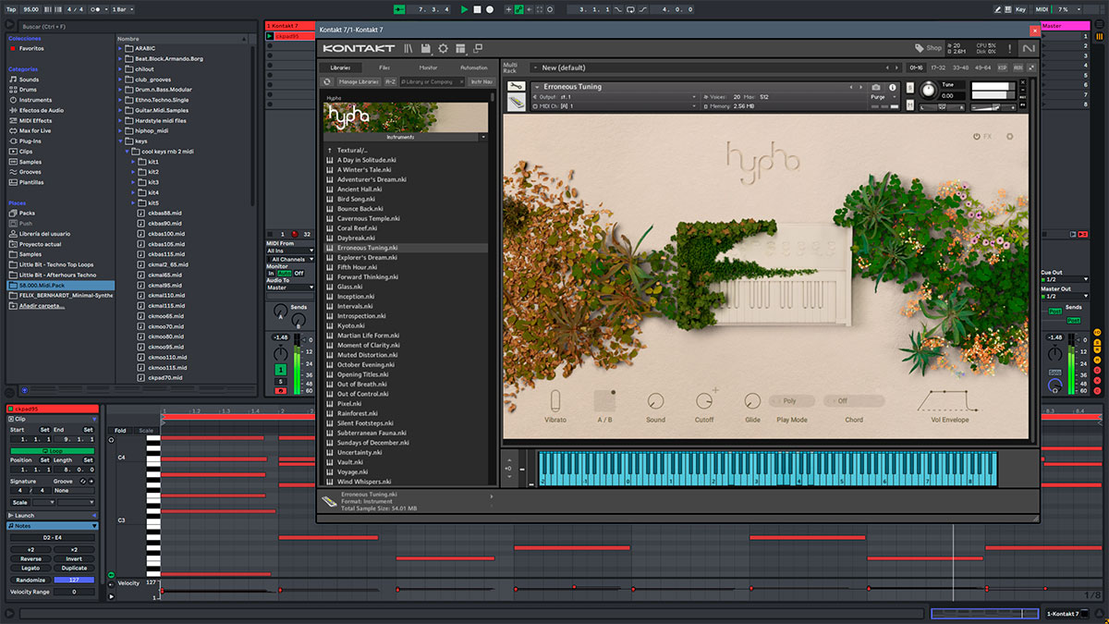Image resolution: width=1109 pixels, height=624 pixels.
Task: Toggle the Scale button in the piano roll
Action: tap(145, 430)
